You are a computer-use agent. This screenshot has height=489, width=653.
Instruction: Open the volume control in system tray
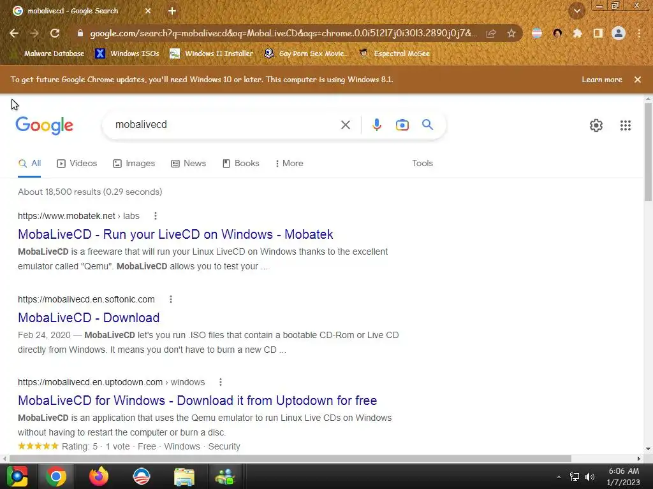590,477
